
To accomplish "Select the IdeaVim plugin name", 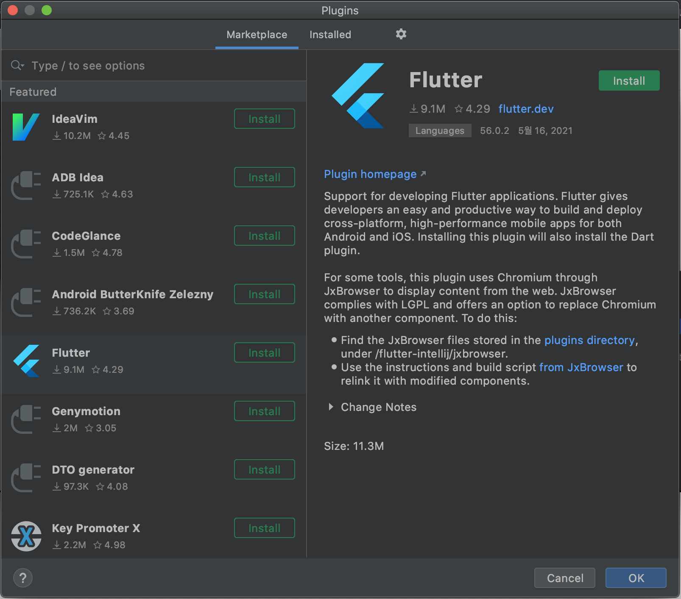I will pos(75,119).
